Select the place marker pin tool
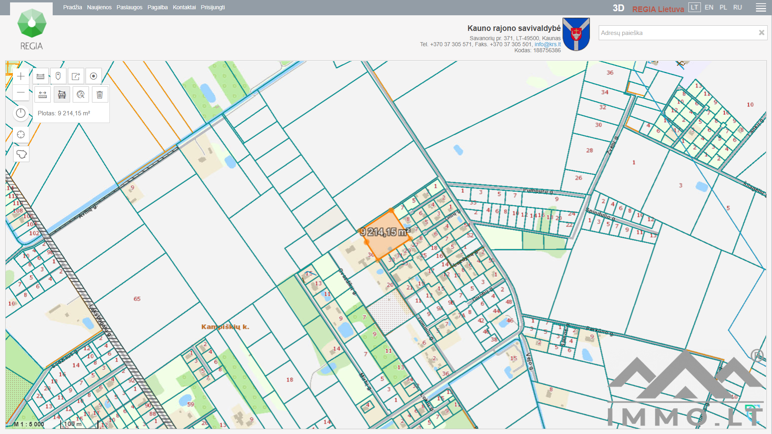 (x=58, y=76)
